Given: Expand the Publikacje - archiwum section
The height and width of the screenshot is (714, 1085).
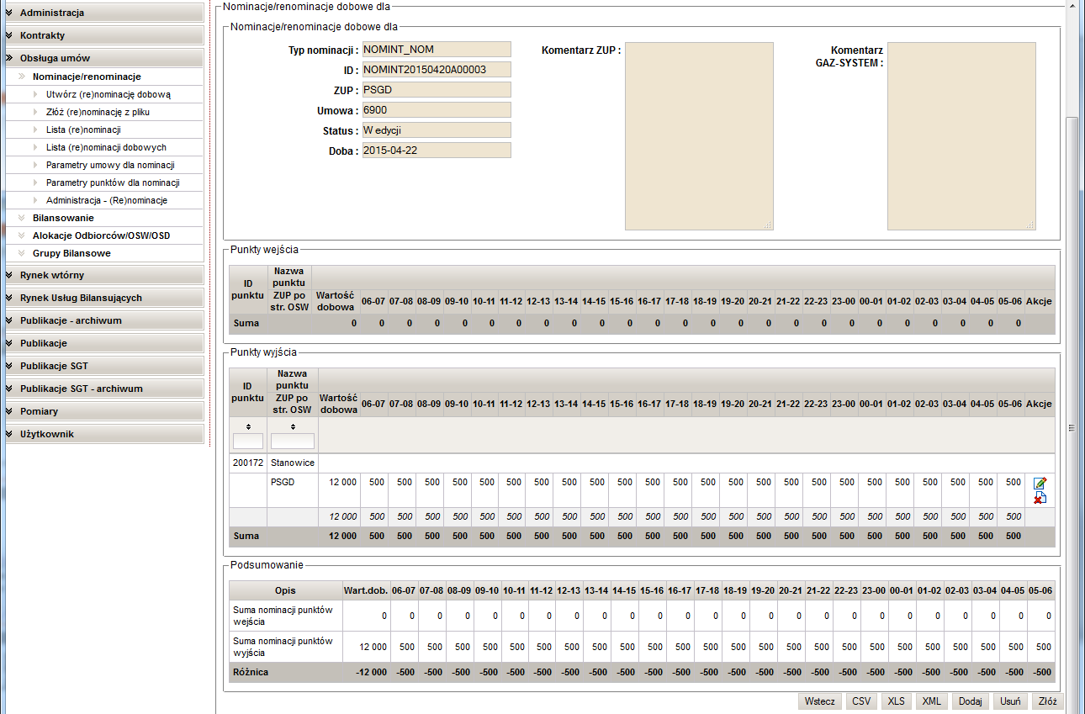Looking at the screenshot, I should (x=104, y=321).
